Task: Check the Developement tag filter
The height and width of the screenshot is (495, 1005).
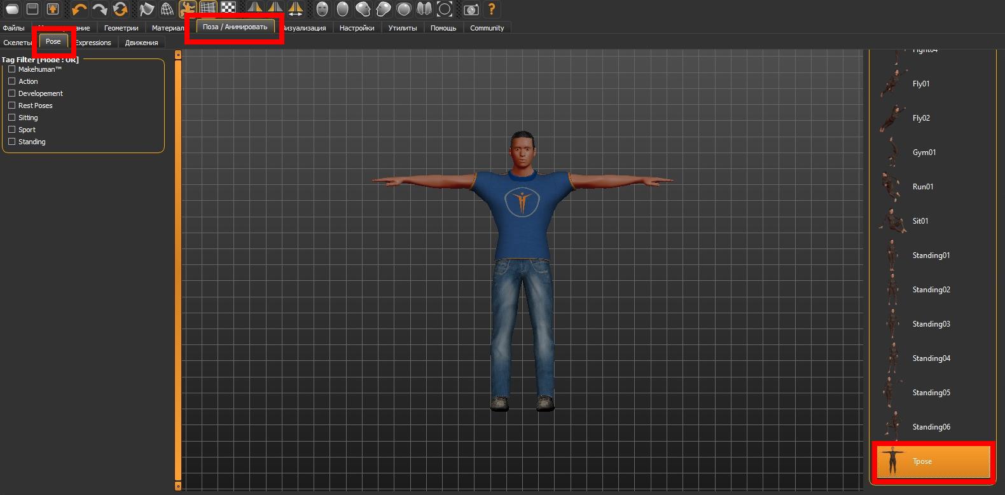Action: pos(11,93)
